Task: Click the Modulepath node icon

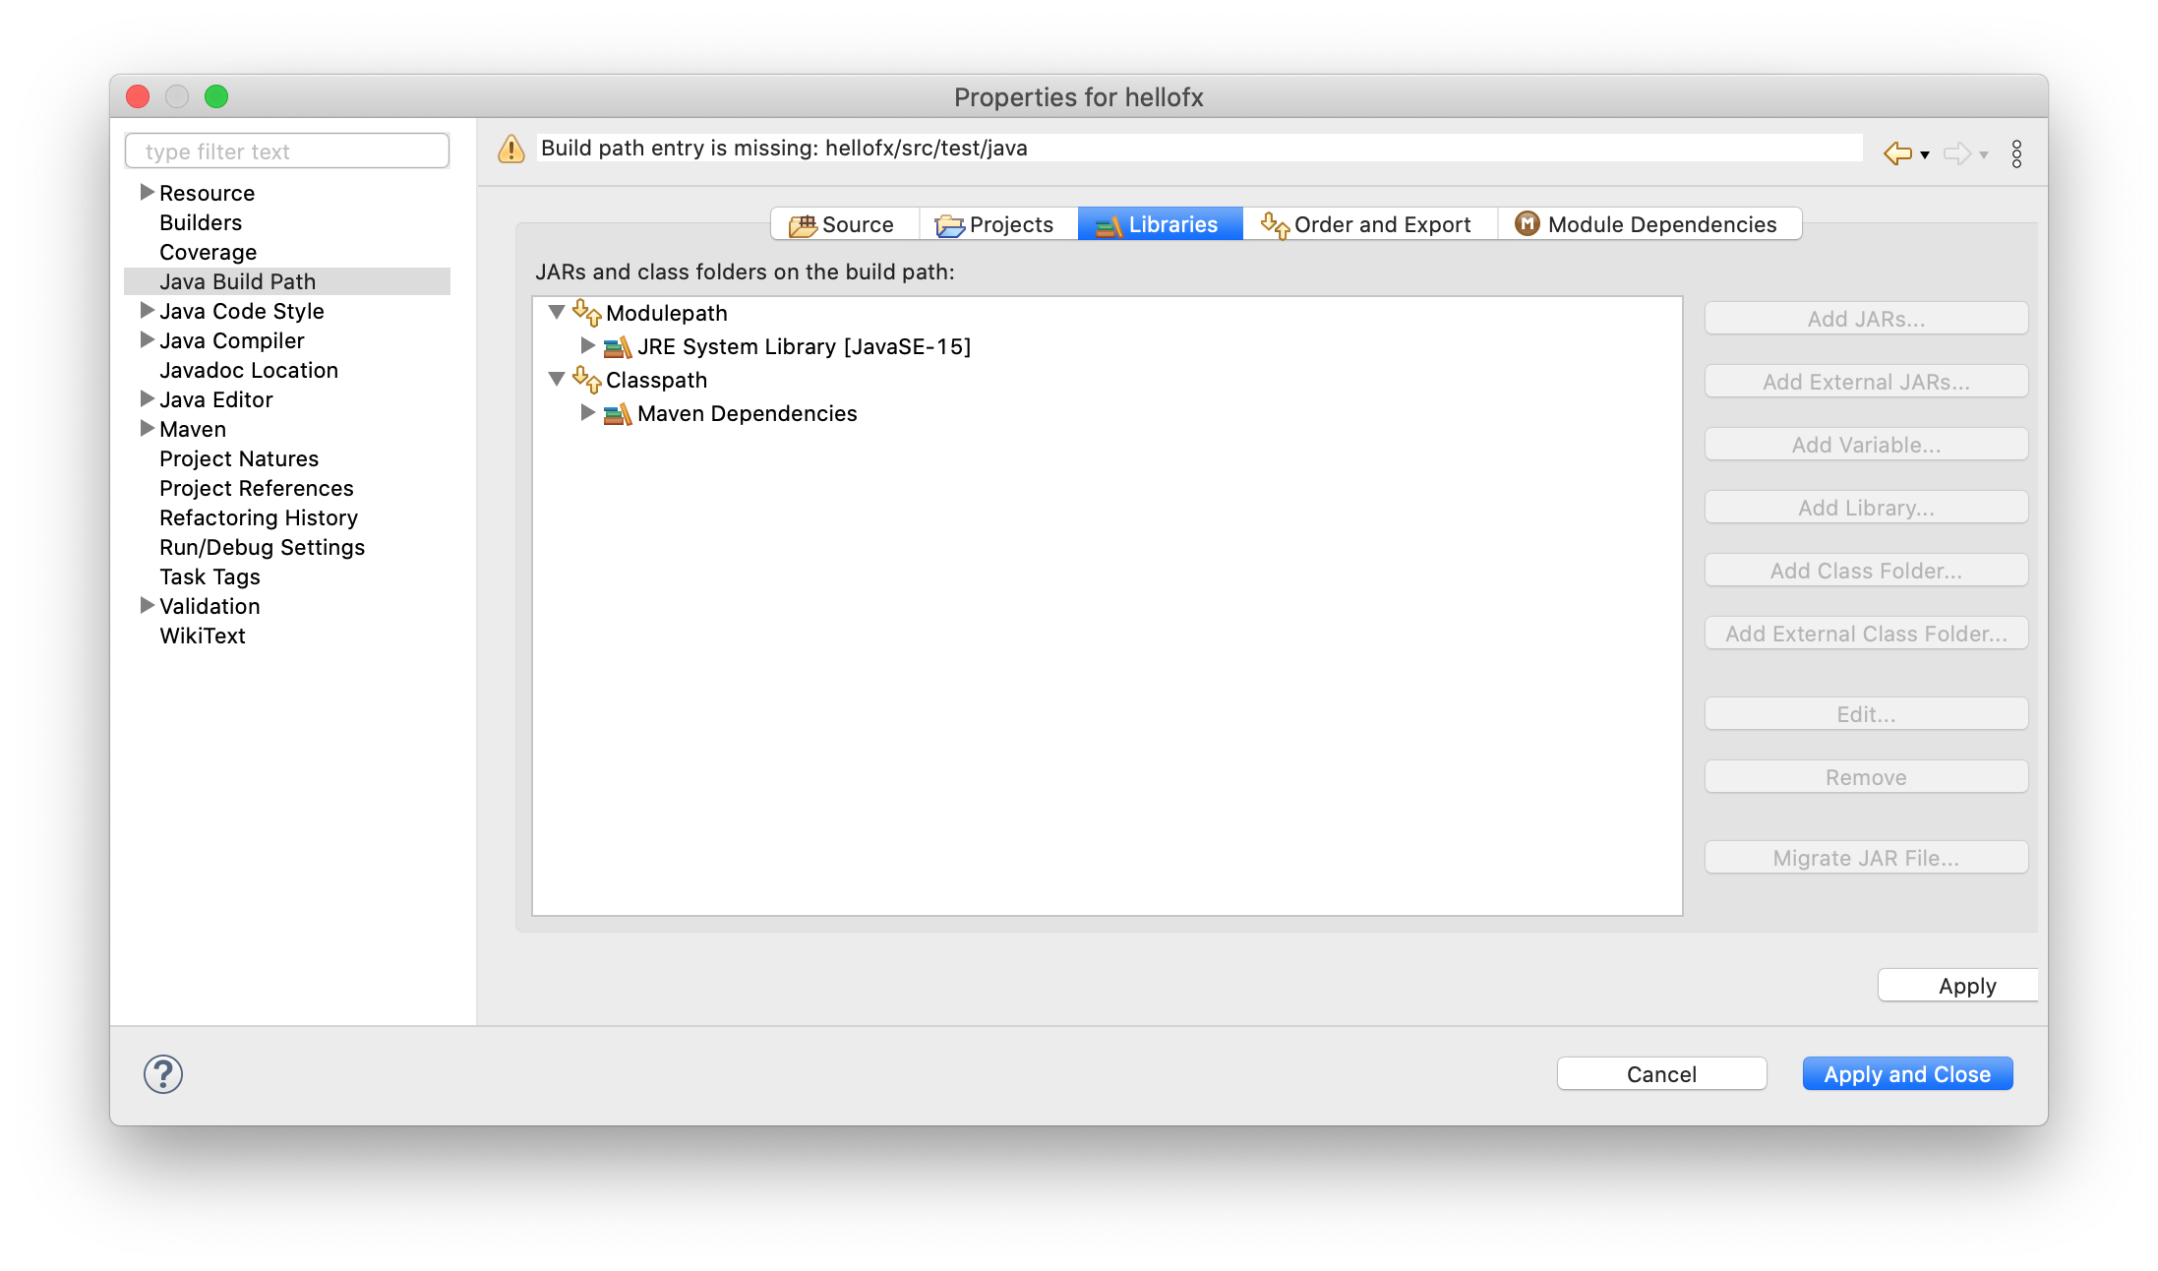Action: [x=590, y=312]
